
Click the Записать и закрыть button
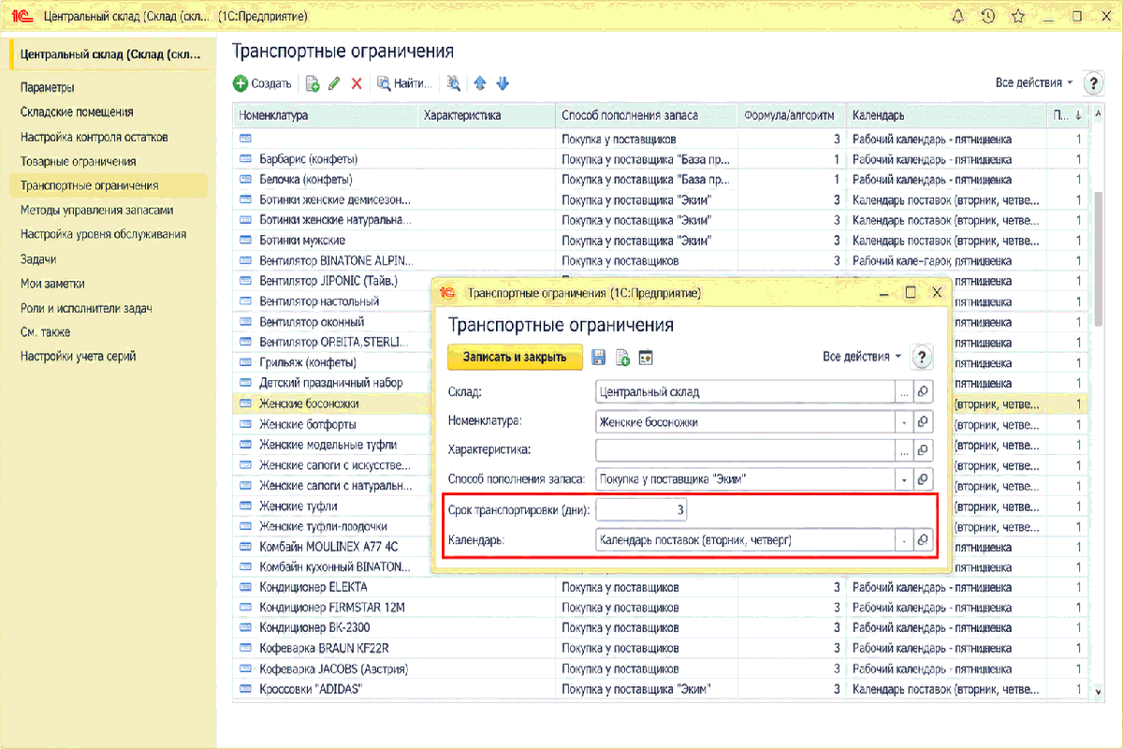pos(515,357)
